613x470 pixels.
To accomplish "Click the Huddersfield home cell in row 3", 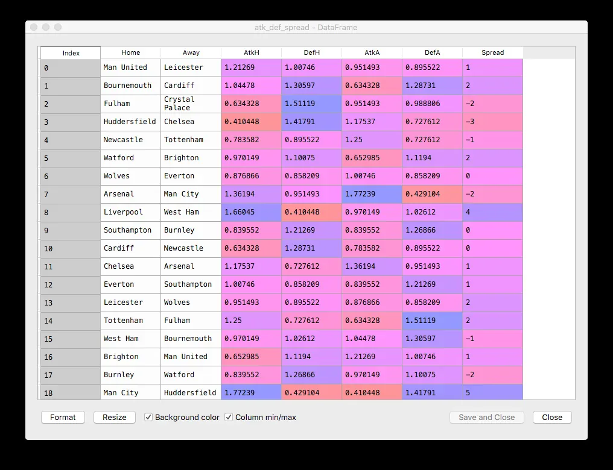I will point(130,122).
